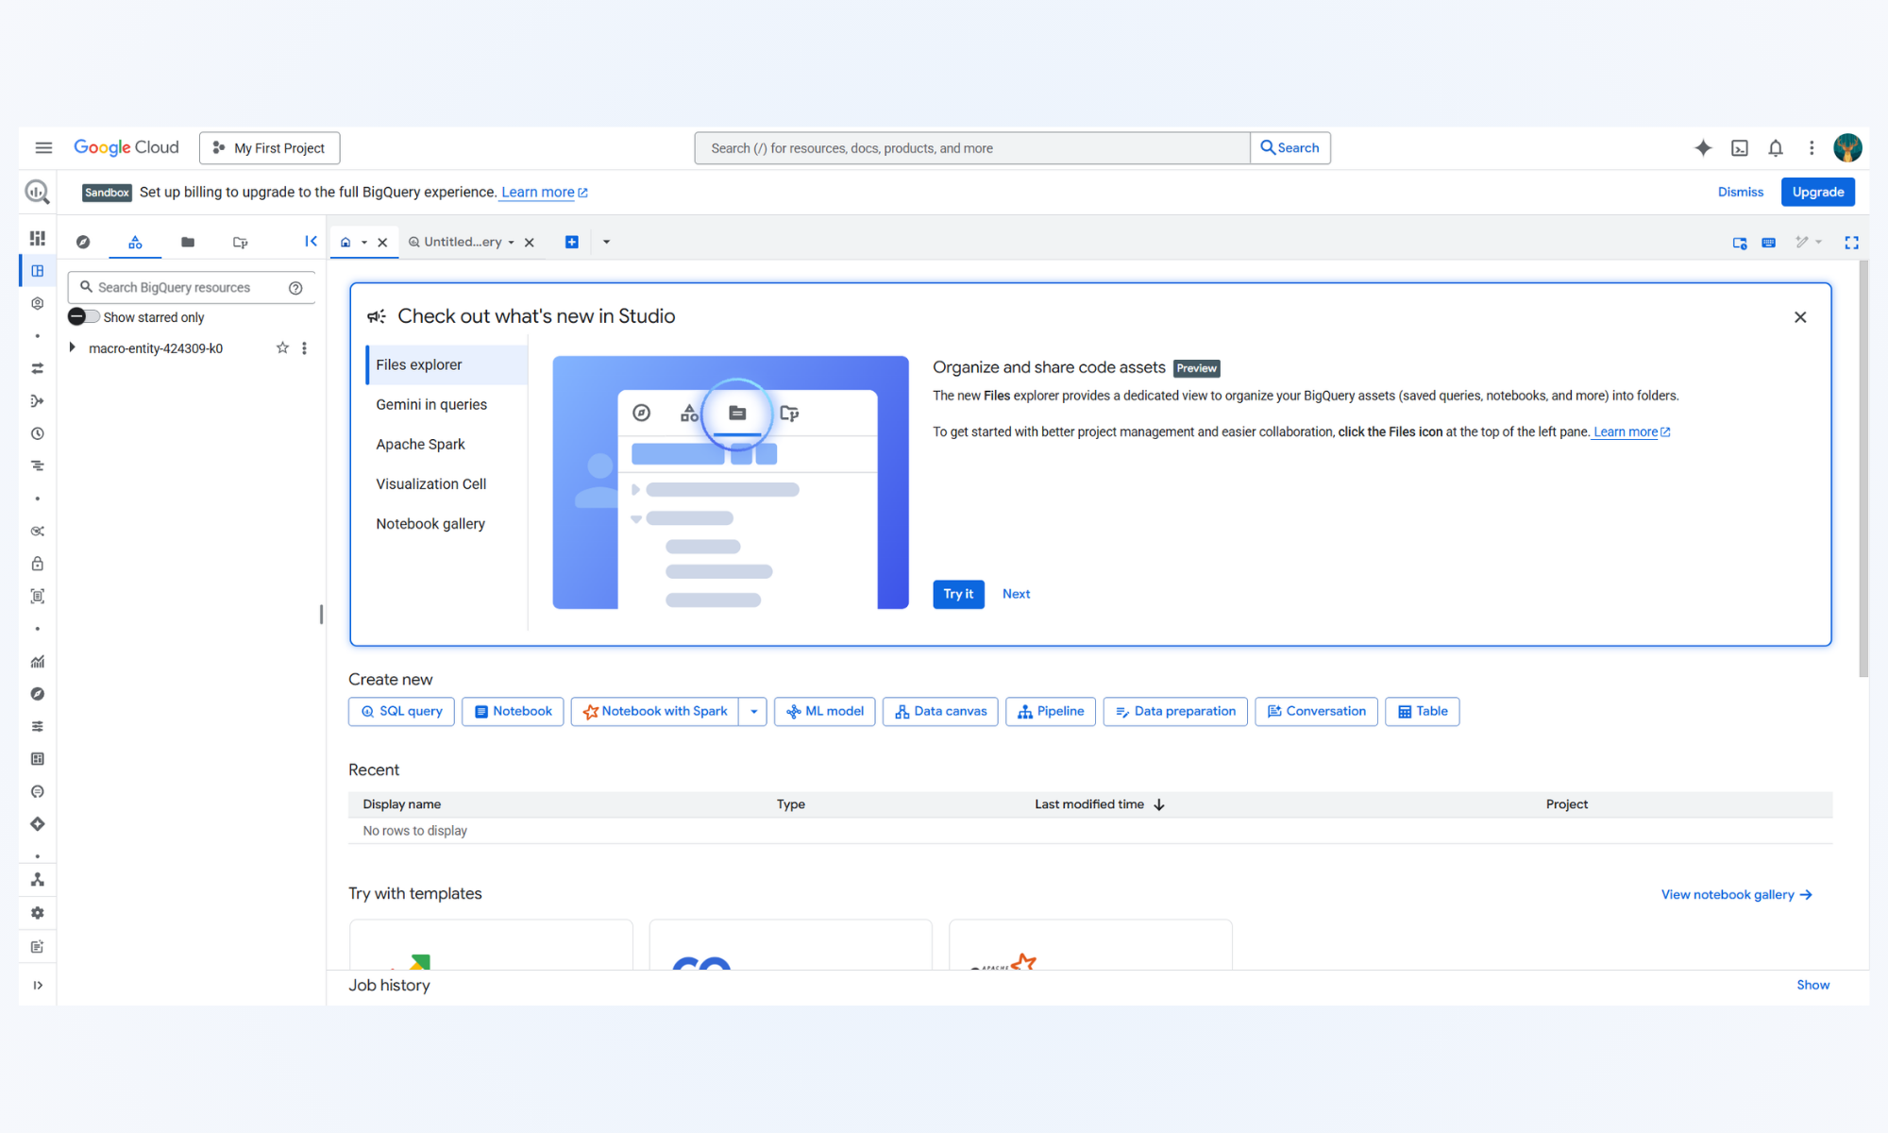
Task: Open the monitoring chart icon in sidebar
Action: click(37, 661)
